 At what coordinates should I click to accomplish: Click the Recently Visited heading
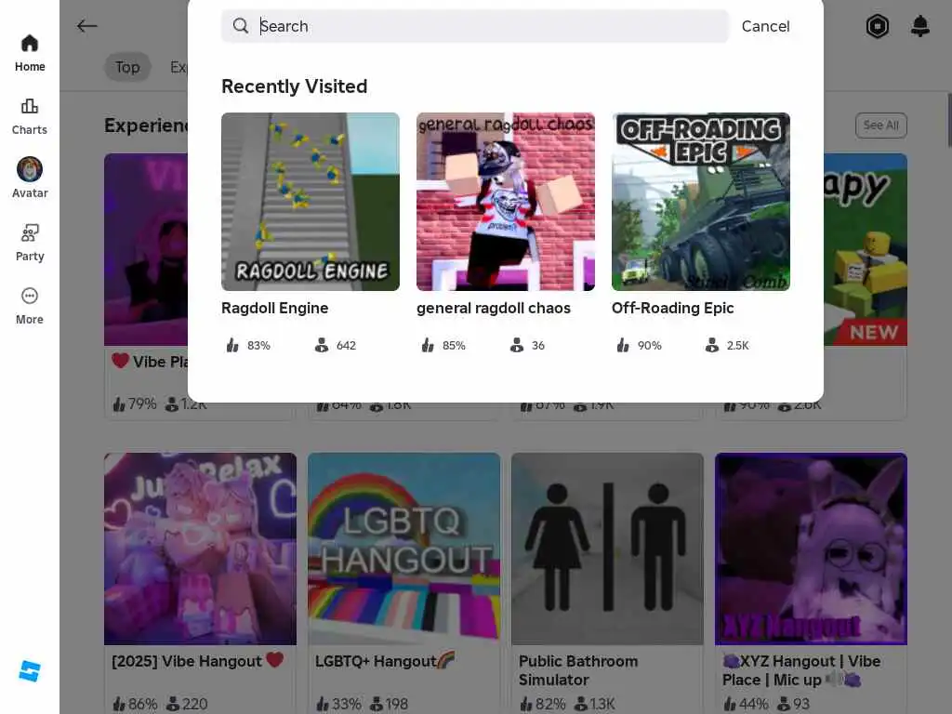pos(295,86)
